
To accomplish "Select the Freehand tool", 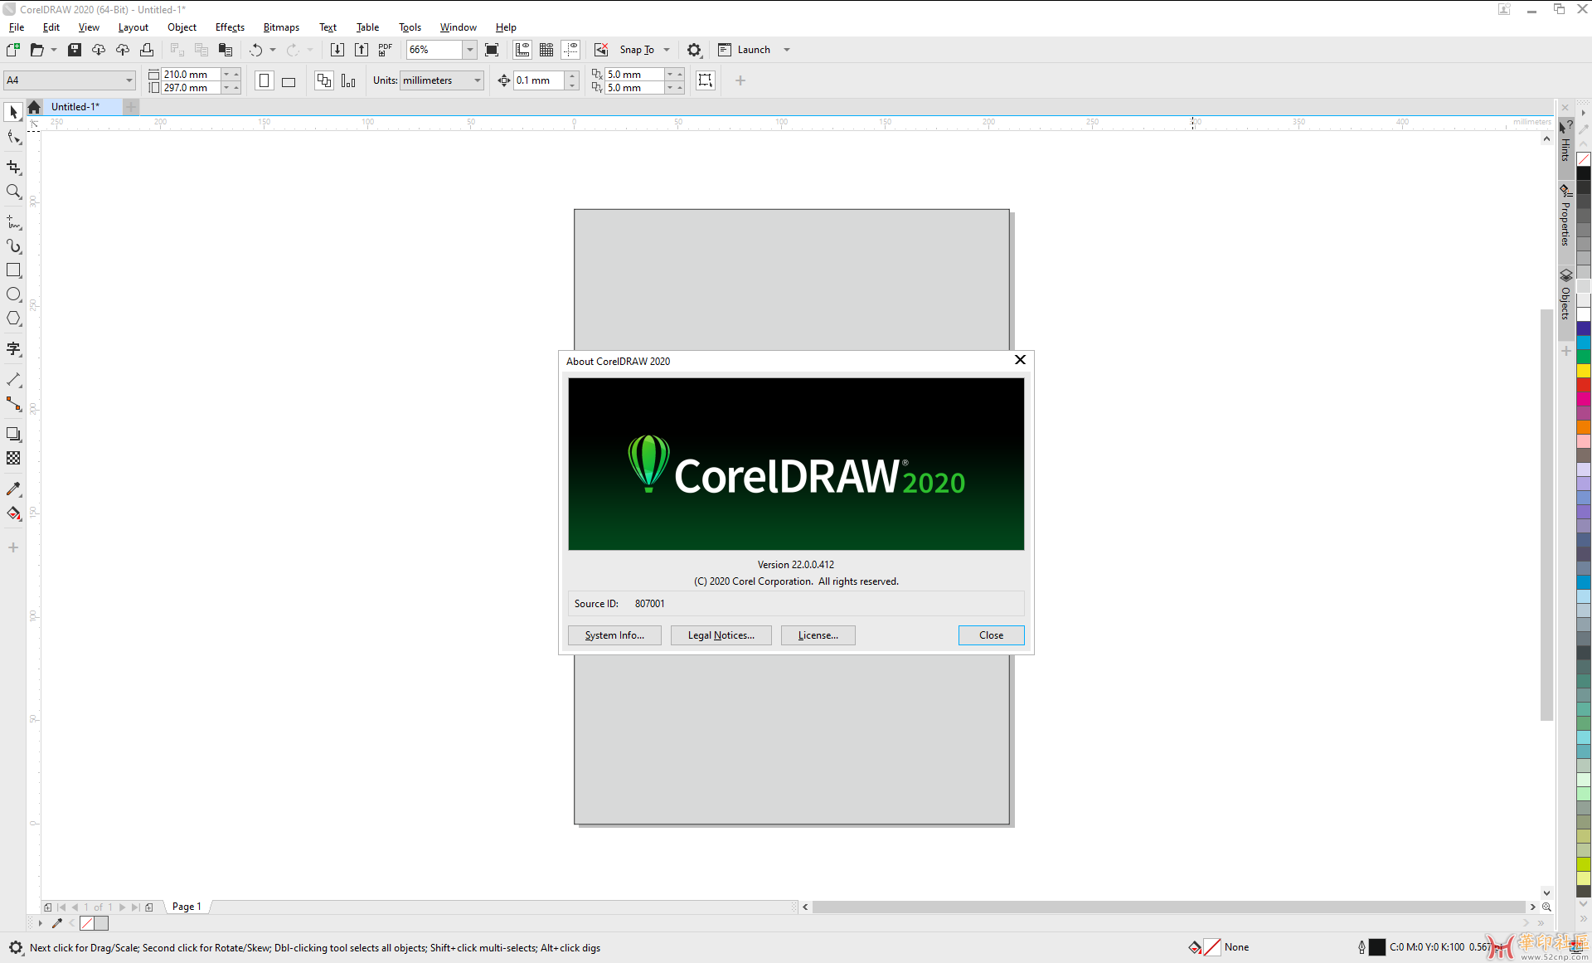I will click(x=13, y=222).
